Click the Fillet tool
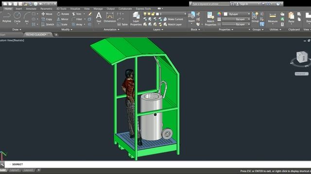The image size is (311, 174). pos(77,19)
